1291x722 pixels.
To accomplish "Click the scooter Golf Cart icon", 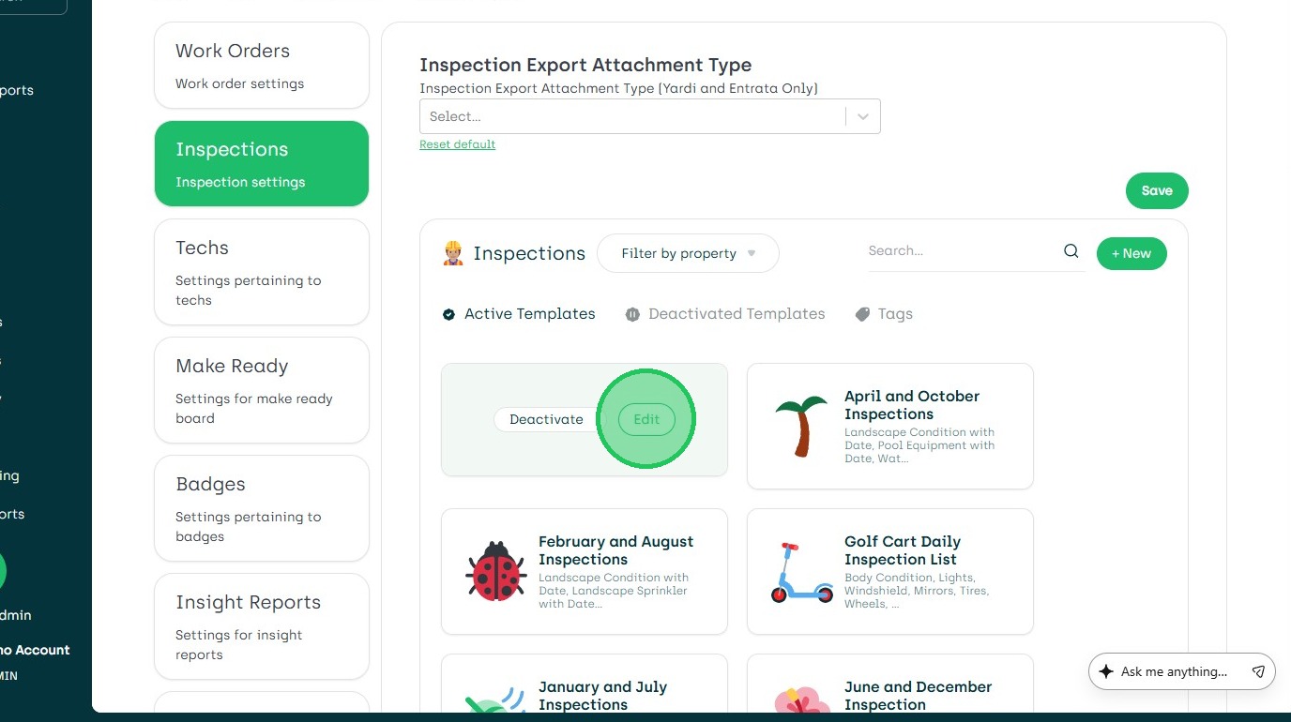I will pos(800,571).
